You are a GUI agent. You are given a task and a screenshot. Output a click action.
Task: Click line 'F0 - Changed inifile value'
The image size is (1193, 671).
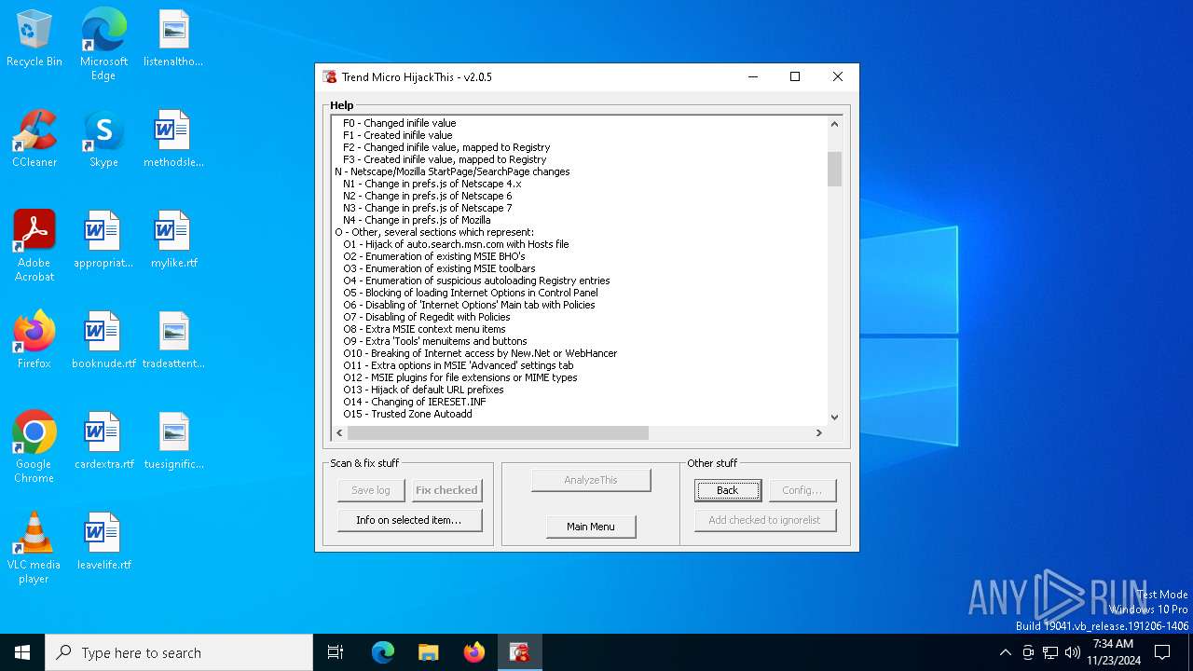coord(399,123)
